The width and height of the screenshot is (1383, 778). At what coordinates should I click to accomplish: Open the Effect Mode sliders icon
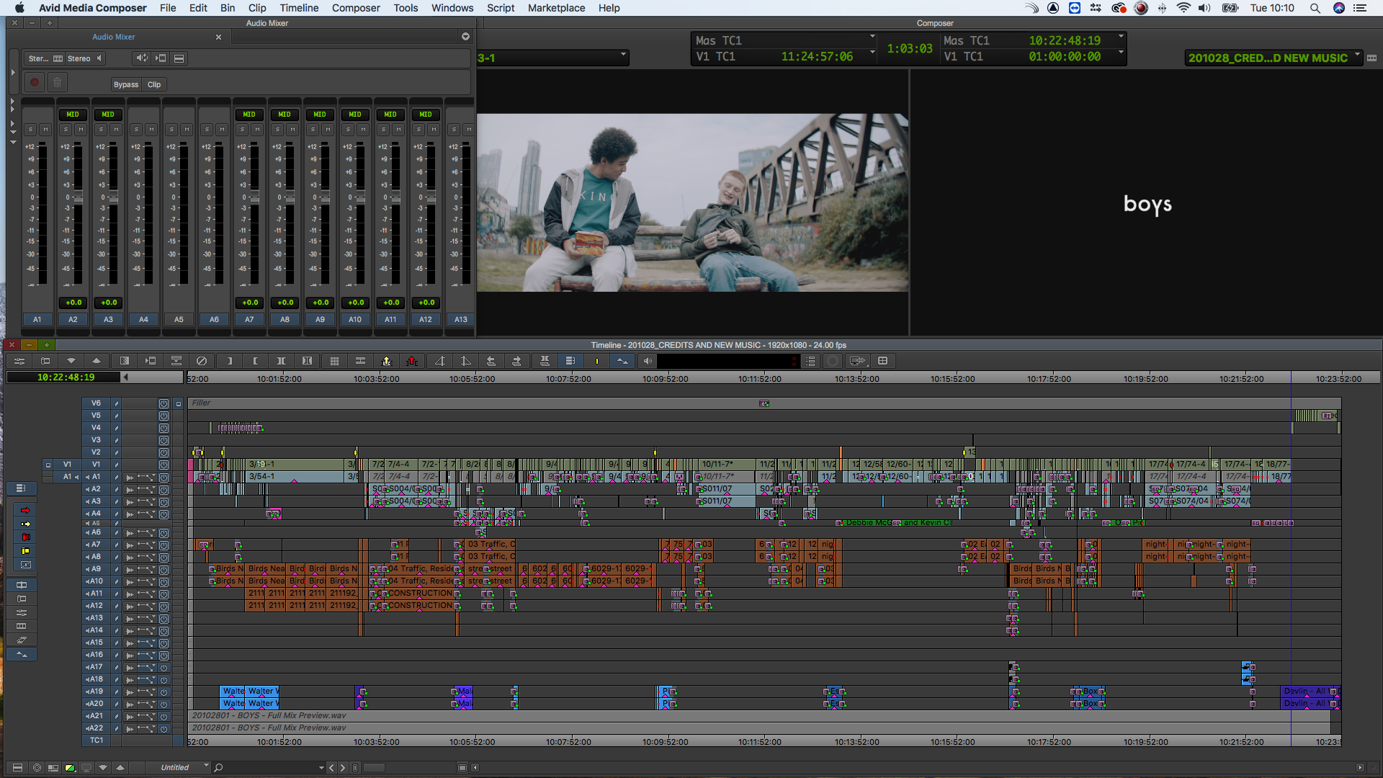[x=19, y=361]
